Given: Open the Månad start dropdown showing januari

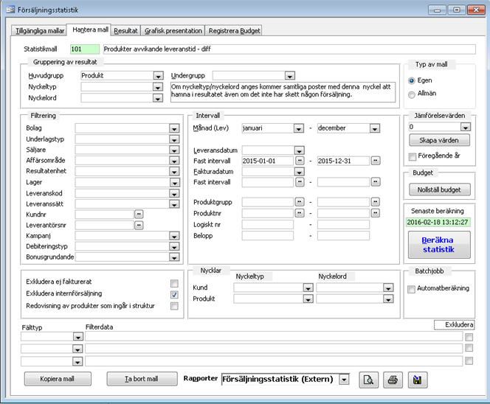Looking at the screenshot, I should point(298,128).
